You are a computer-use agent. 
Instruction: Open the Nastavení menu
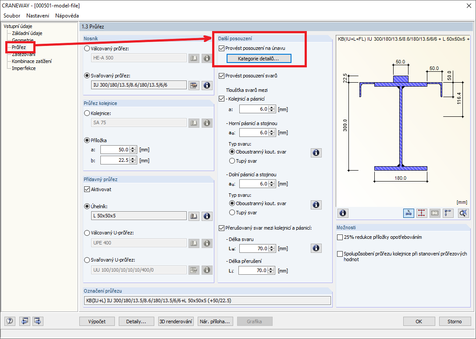click(37, 15)
